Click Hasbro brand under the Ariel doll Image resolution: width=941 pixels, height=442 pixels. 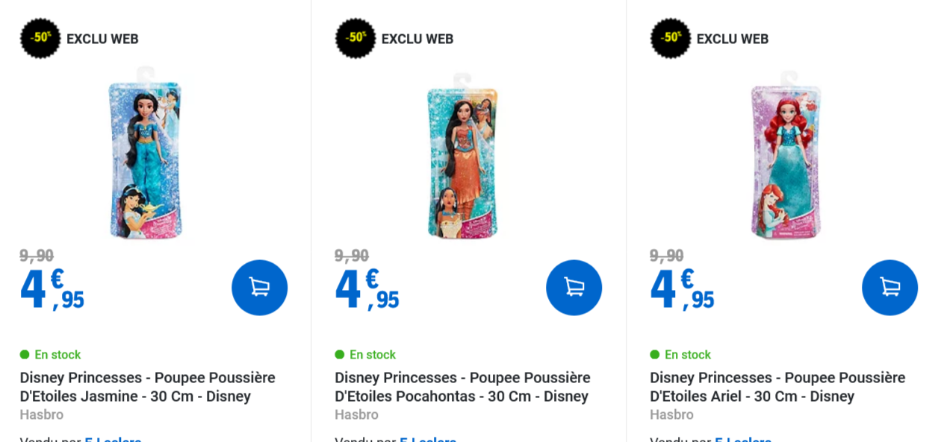pos(671,414)
